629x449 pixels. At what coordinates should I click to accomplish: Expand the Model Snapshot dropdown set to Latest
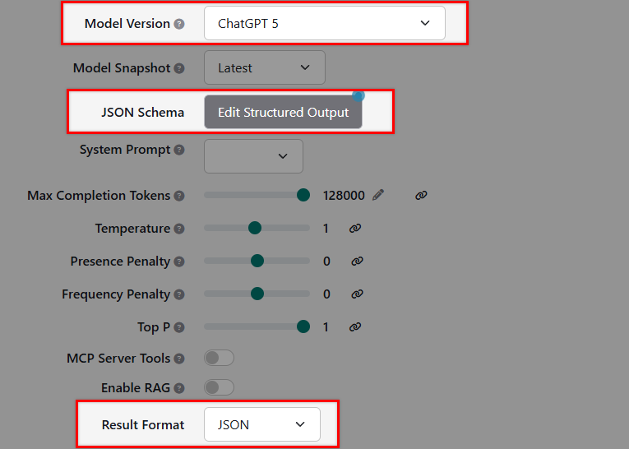click(x=264, y=67)
